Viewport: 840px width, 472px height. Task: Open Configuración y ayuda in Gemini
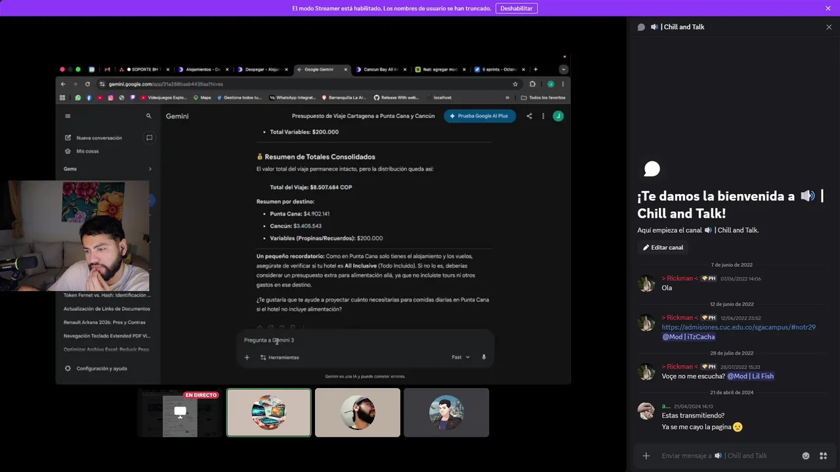(x=96, y=368)
